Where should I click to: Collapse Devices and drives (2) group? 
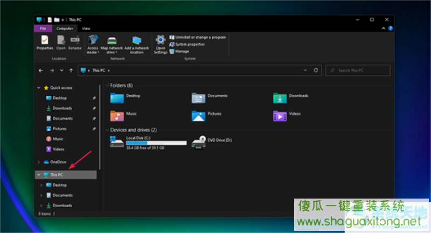[x=107, y=130]
